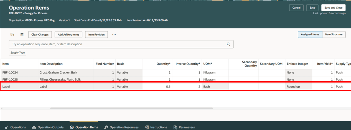
Task: Click the Basis column header
Action: tap(129, 64)
